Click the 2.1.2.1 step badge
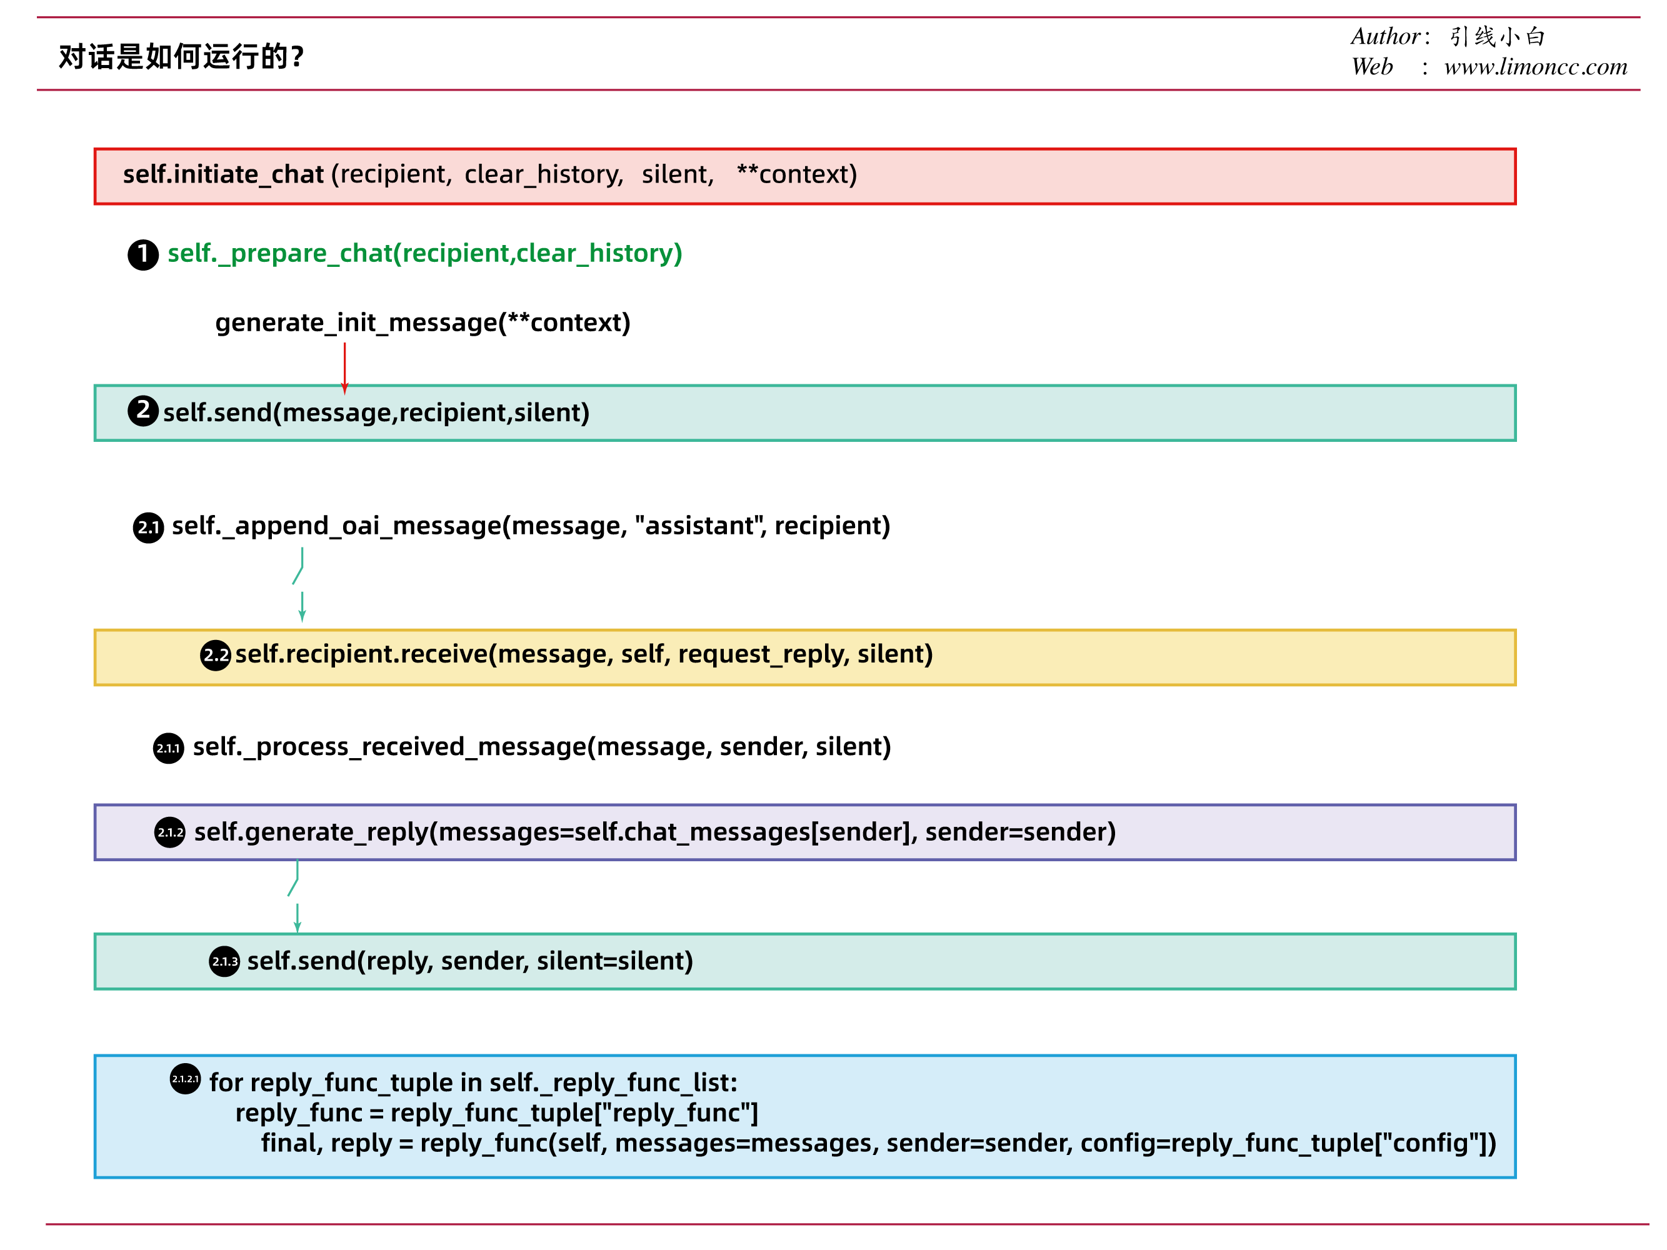The width and height of the screenshot is (1667, 1250). coord(184,1079)
